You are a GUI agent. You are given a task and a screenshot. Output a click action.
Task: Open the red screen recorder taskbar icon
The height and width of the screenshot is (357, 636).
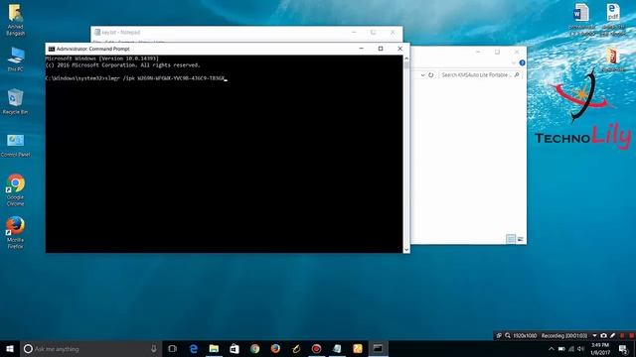pos(316,348)
